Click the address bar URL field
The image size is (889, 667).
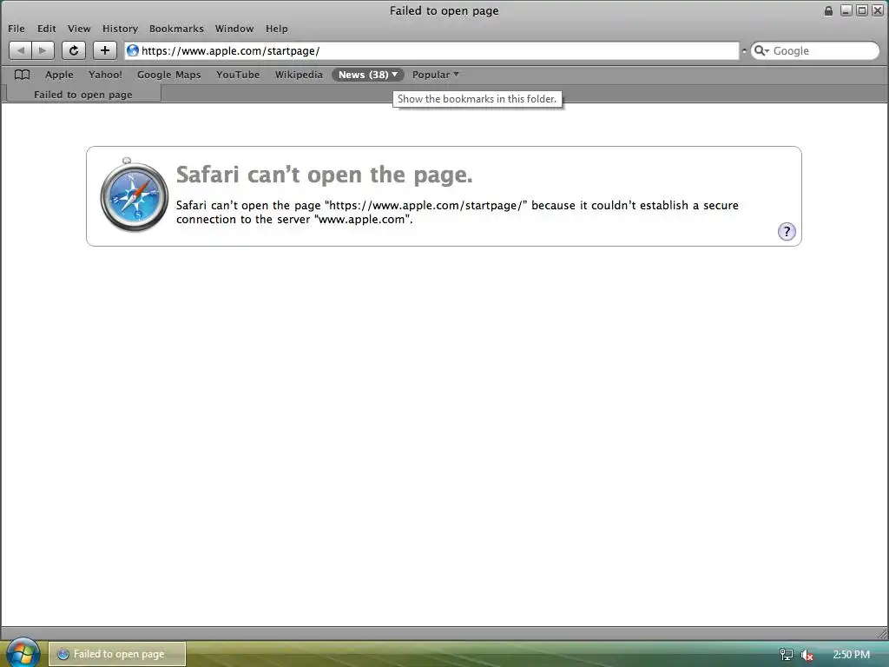(x=432, y=50)
